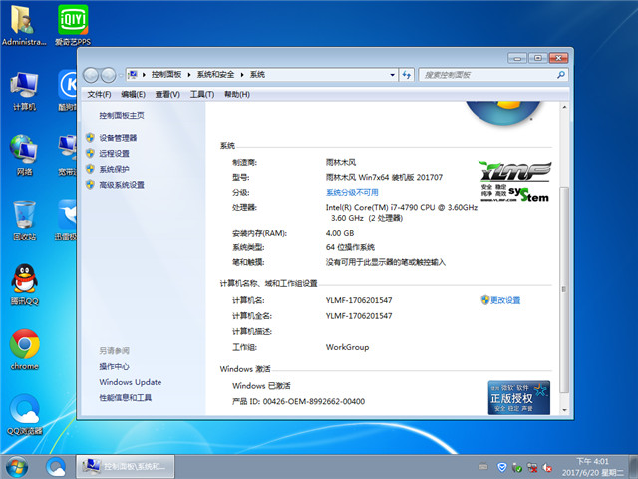Open the 宽带连接 desktop icon
Image resolution: width=638 pixels, height=479 pixels.
[67, 155]
